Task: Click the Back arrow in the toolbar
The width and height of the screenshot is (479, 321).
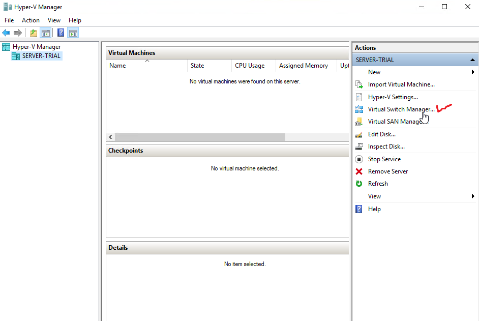Action: pyautogui.click(x=6, y=33)
